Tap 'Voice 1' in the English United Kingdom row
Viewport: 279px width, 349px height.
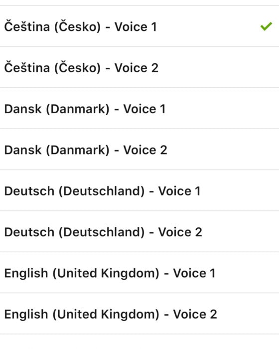(x=194, y=273)
